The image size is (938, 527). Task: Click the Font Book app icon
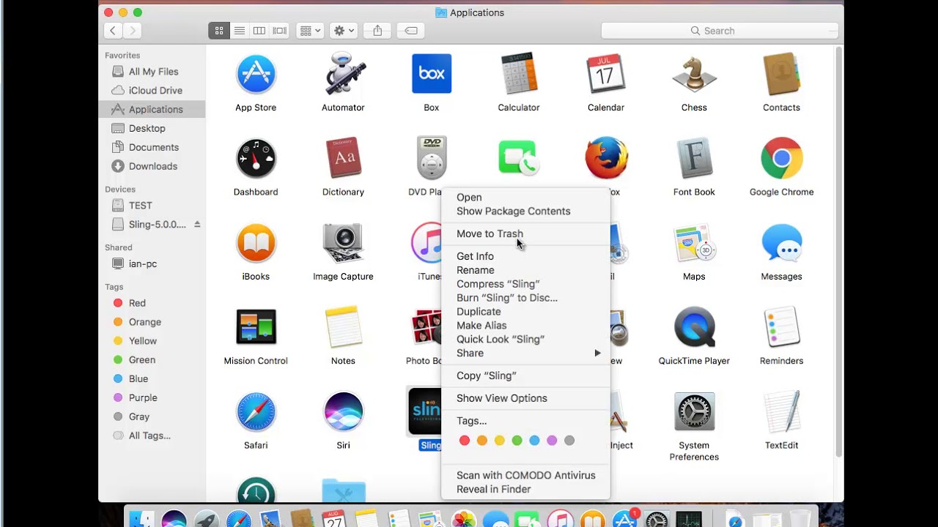694,158
